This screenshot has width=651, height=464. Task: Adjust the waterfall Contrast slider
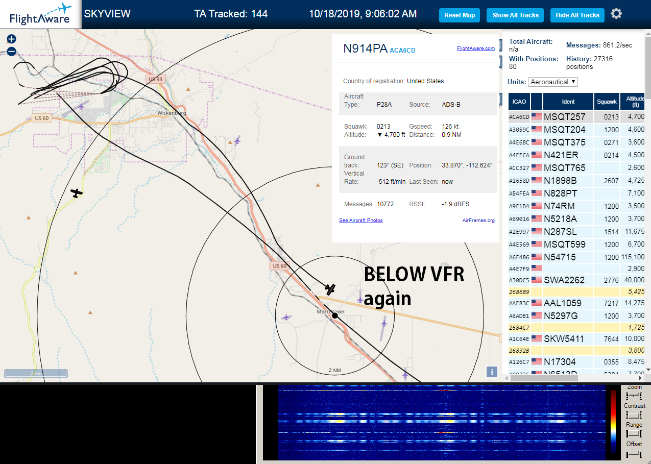[x=634, y=415]
